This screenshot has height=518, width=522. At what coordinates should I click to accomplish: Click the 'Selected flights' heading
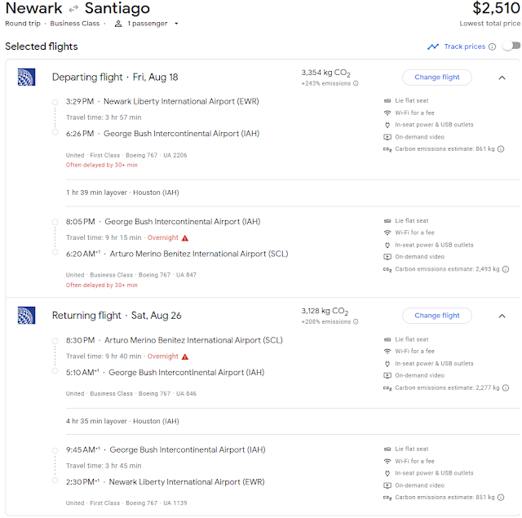point(42,46)
